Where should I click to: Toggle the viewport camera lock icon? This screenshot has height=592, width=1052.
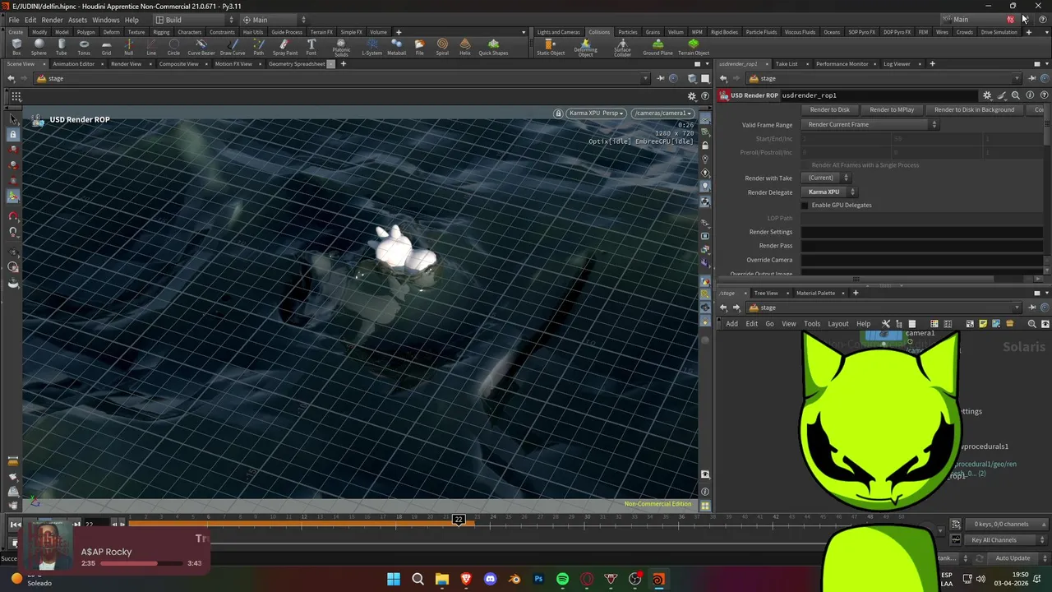pos(558,113)
